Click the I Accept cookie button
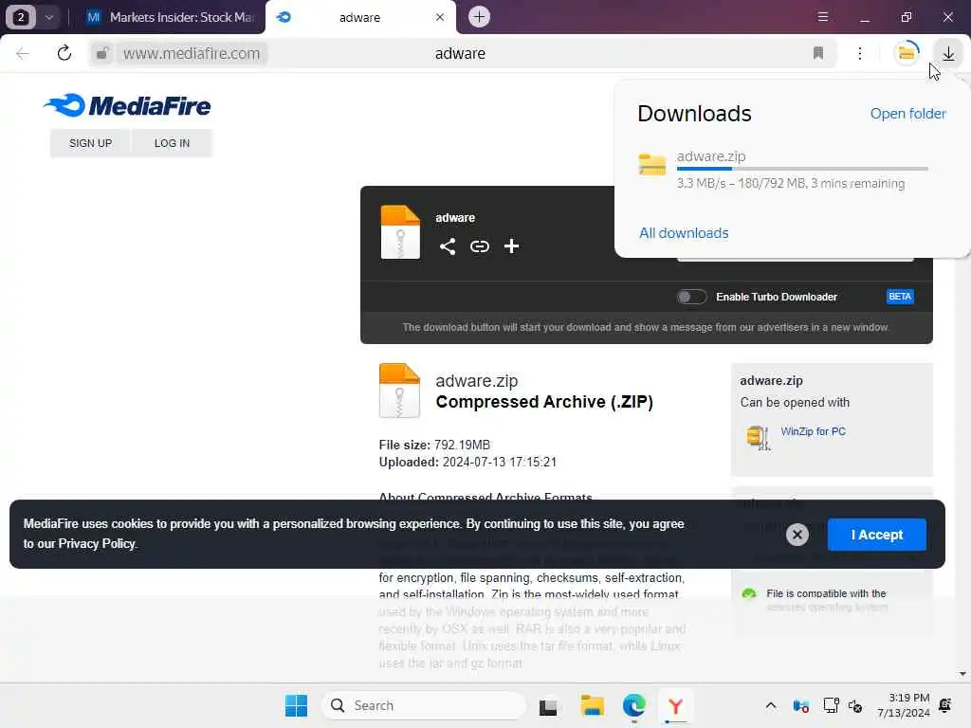 [x=877, y=535]
